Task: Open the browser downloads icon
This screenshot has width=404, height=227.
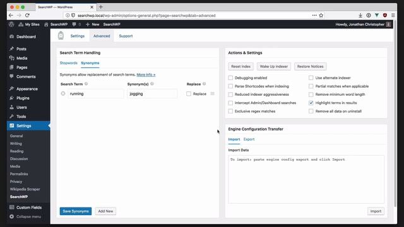Action: pyautogui.click(x=360, y=15)
